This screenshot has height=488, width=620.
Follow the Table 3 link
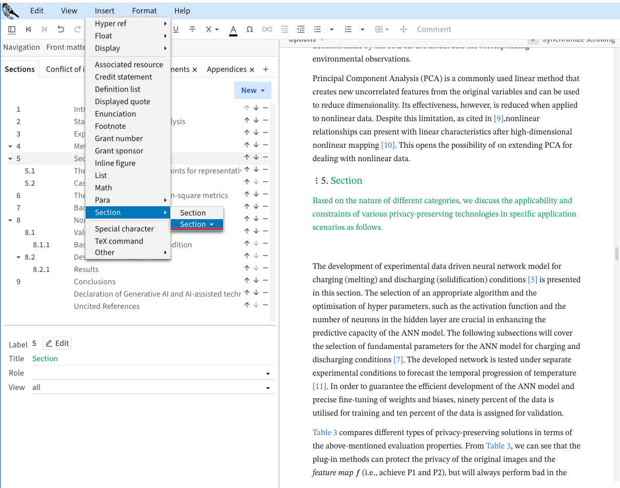(325, 432)
